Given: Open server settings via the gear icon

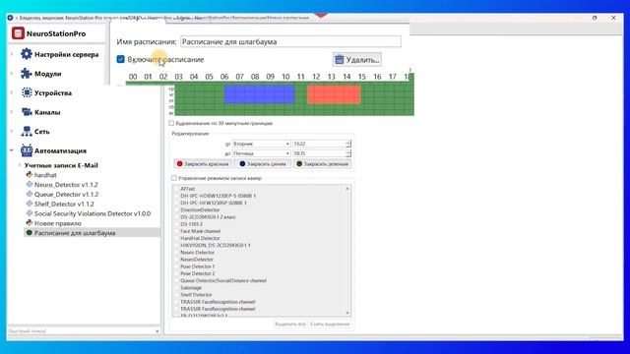Looking at the screenshot, I should point(27,54).
